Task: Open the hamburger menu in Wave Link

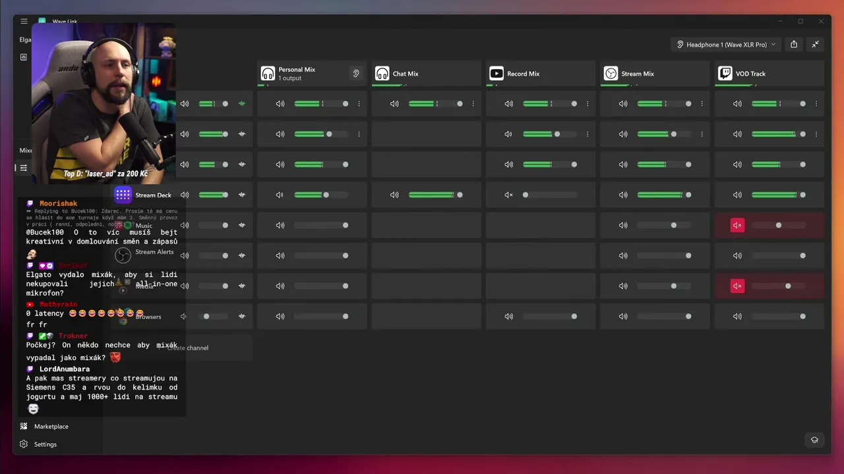Action: pyautogui.click(x=24, y=21)
